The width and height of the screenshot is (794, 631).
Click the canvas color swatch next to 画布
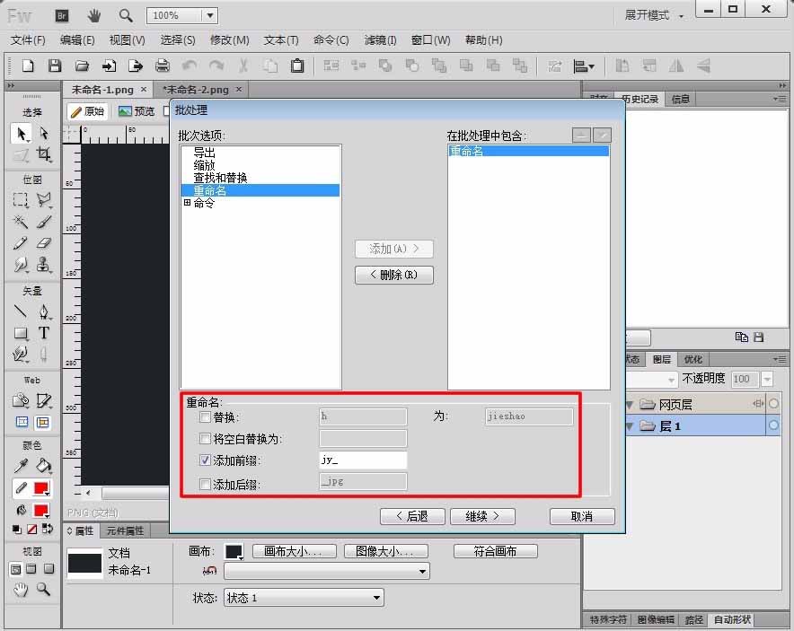coord(234,550)
